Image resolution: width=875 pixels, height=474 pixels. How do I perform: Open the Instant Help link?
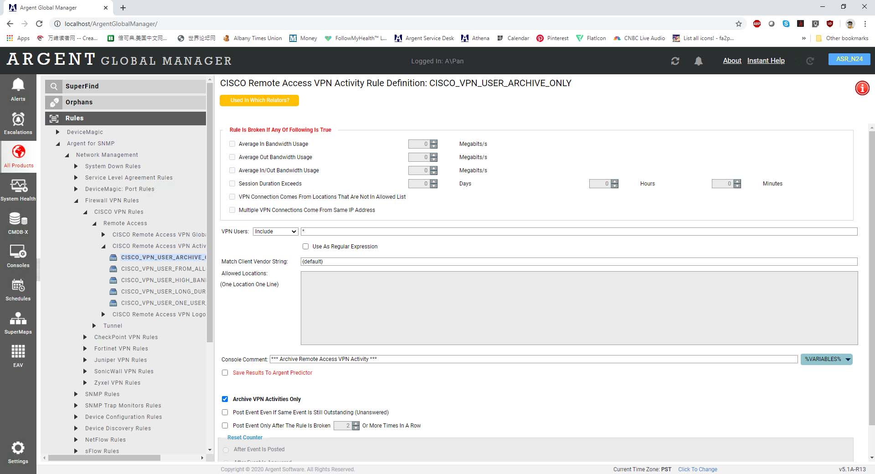[x=766, y=61]
